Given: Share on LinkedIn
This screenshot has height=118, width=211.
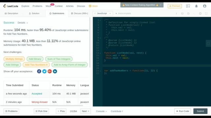Looking at the screenshot, I should (x=55, y=71).
